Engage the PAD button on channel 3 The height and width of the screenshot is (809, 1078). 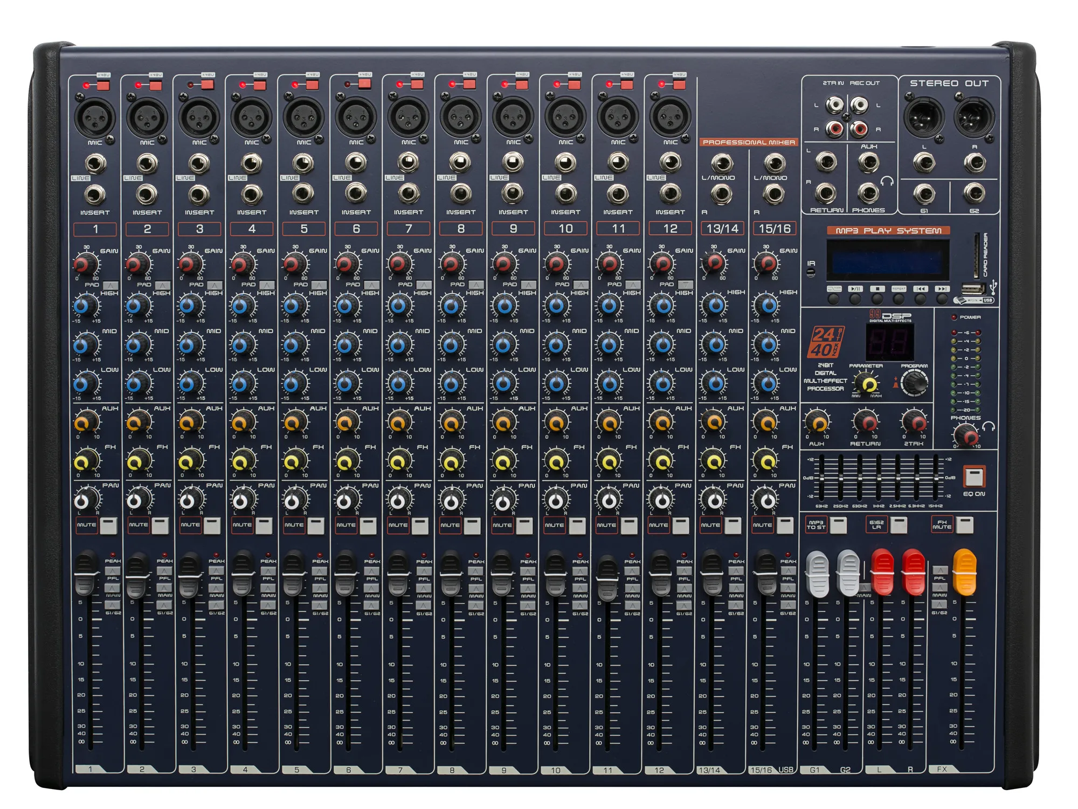point(215,285)
